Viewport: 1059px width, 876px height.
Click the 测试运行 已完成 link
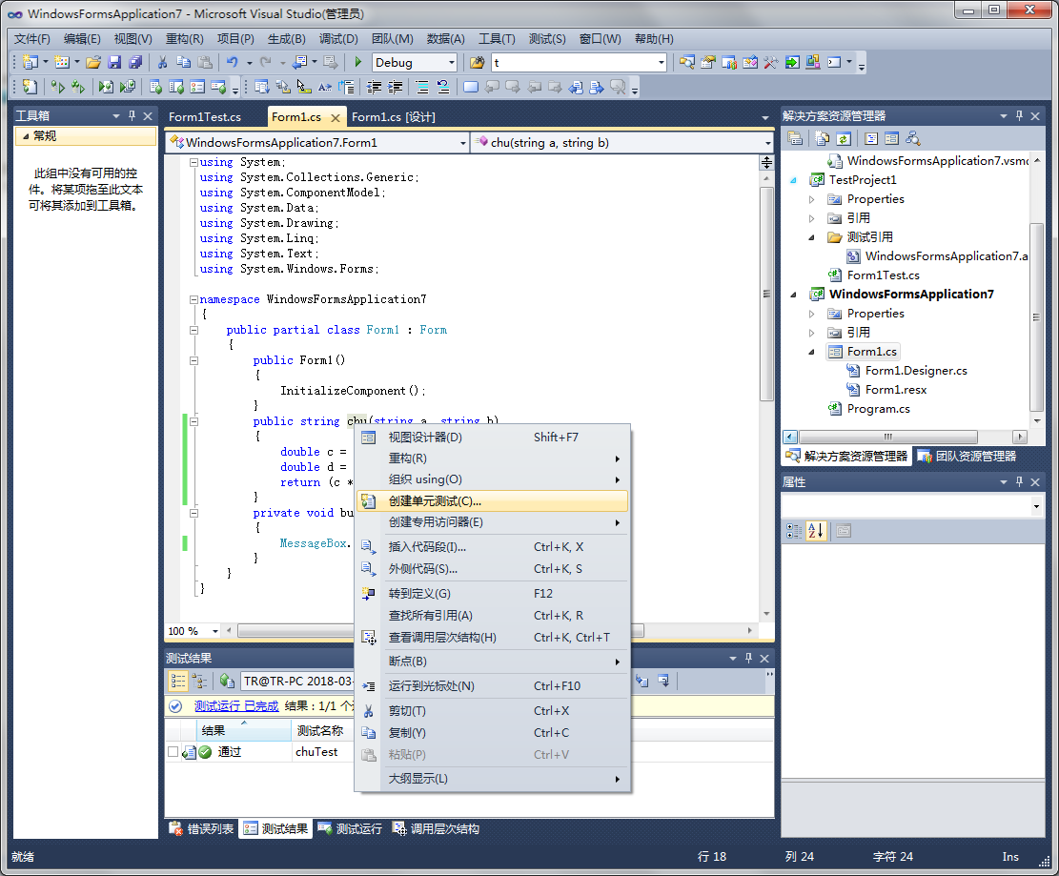[236, 706]
